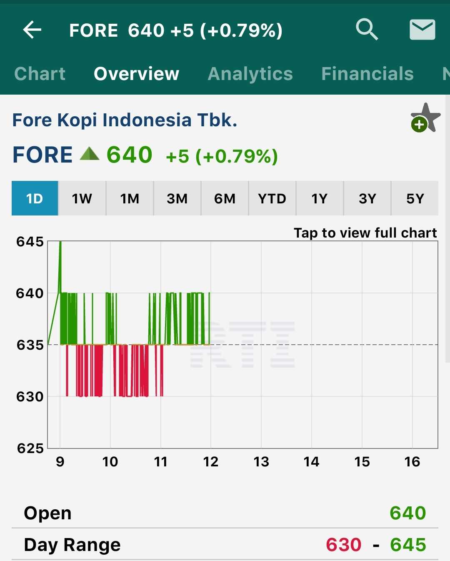Select the YTD range button

272,198
